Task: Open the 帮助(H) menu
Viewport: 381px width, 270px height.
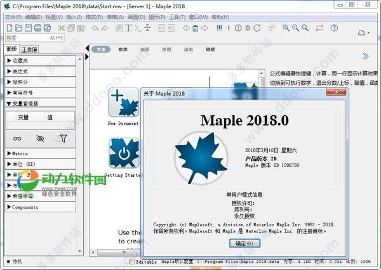Action: (x=220, y=17)
